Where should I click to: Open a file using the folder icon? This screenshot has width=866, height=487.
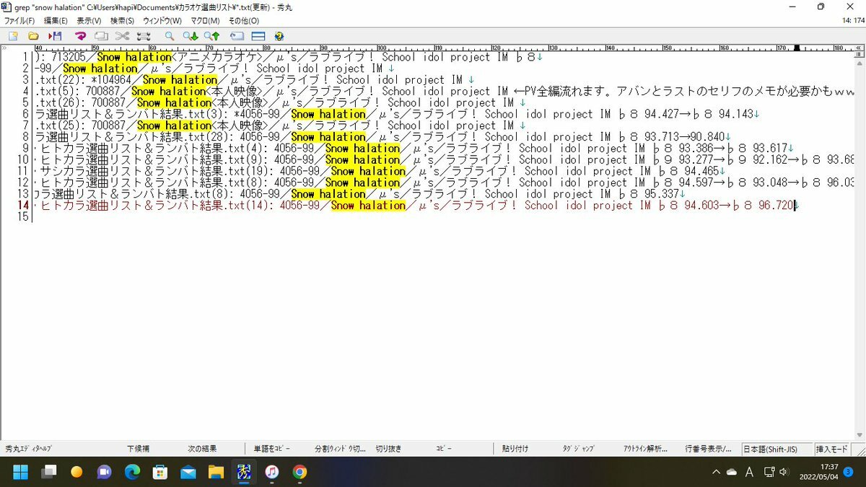[x=33, y=35]
